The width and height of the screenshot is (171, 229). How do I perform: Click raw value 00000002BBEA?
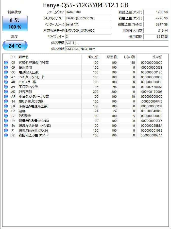click(152, 125)
